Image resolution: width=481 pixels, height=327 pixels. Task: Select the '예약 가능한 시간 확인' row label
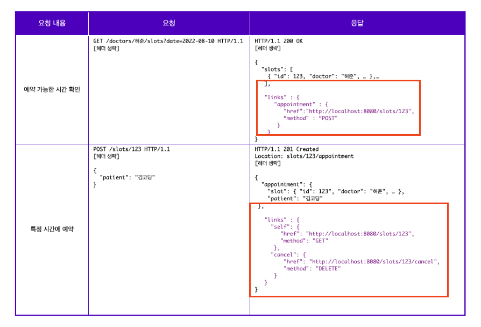click(52, 89)
